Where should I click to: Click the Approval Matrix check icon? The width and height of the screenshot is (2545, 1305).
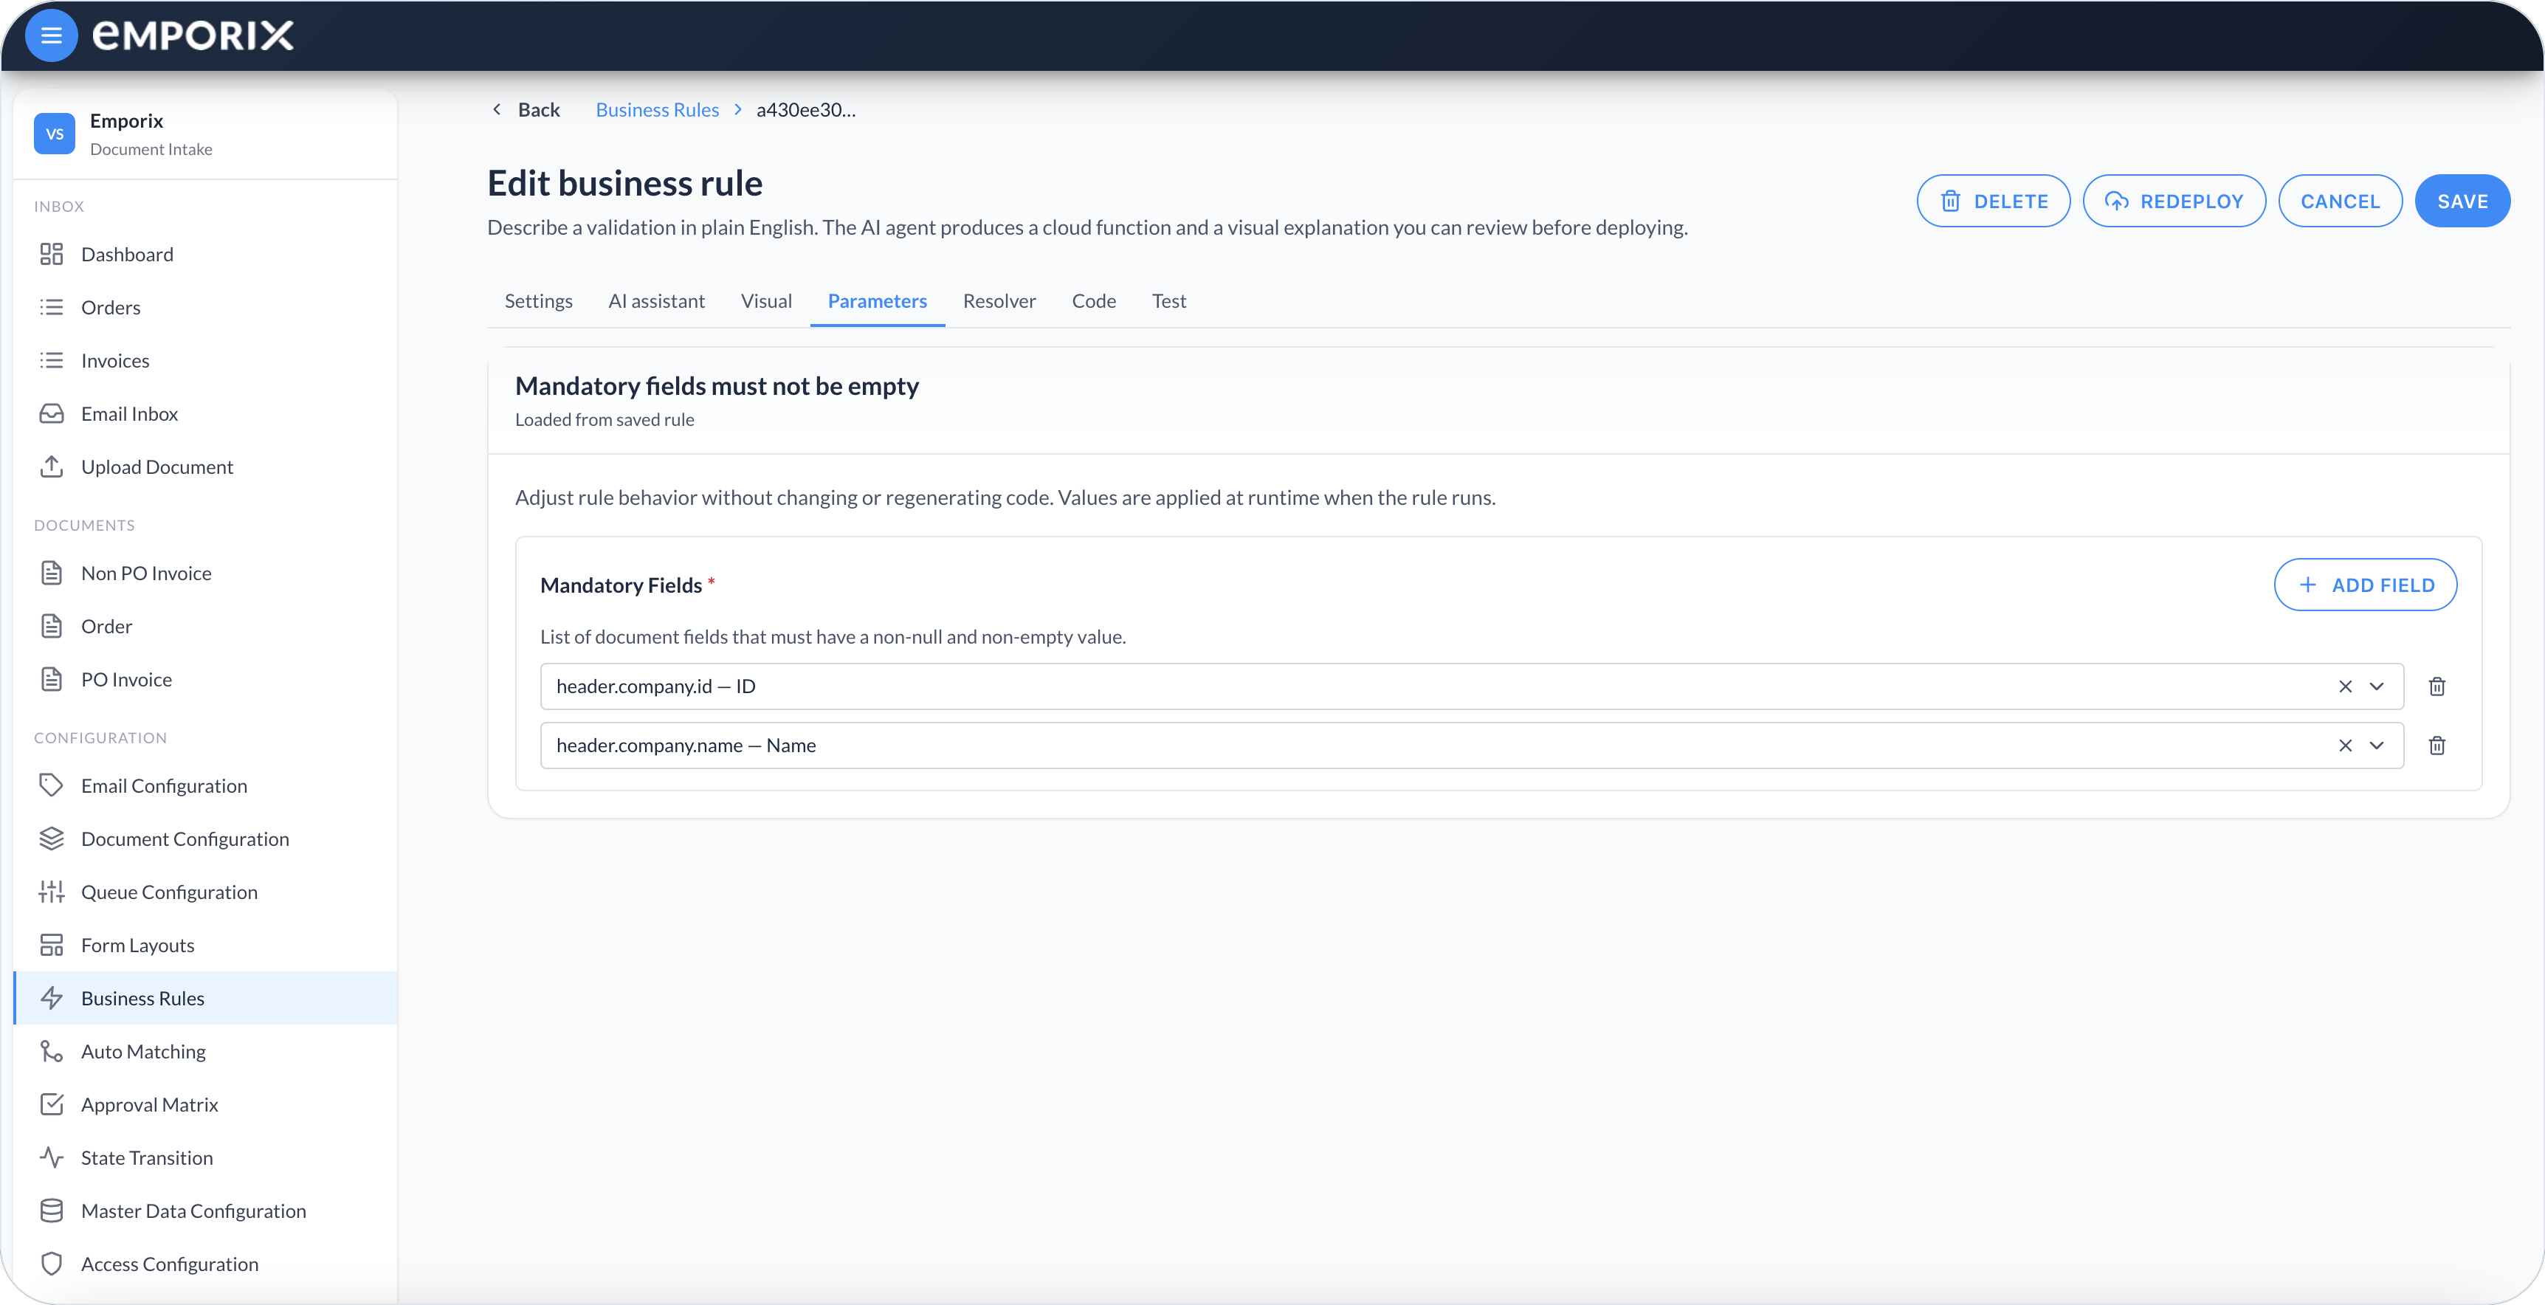tap(52, 1104)
